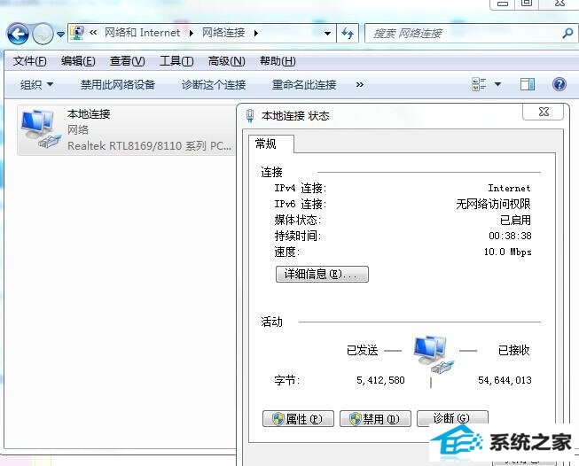Open 详细信息(E)... button

pos(322,274)
